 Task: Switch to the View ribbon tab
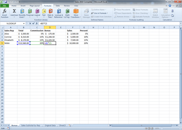pyautogui.click(x=76, y=6)
